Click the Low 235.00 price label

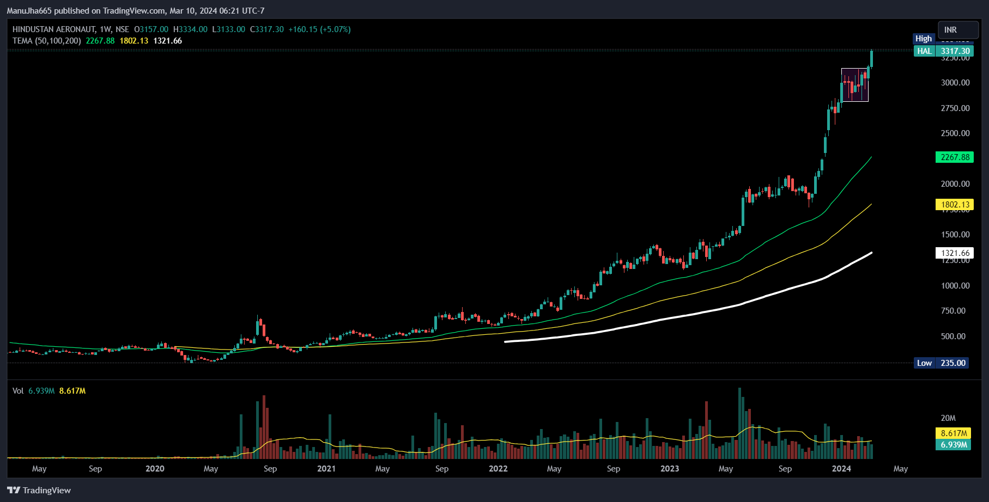click(942, 363)
